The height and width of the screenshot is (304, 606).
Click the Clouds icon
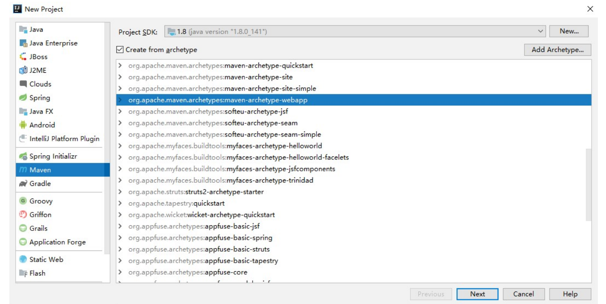pos(23,84)
